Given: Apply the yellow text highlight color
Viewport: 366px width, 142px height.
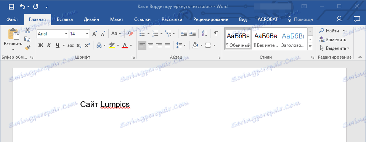Looking at the screenshot, I should pyautogui.click(x=112, y=45).
